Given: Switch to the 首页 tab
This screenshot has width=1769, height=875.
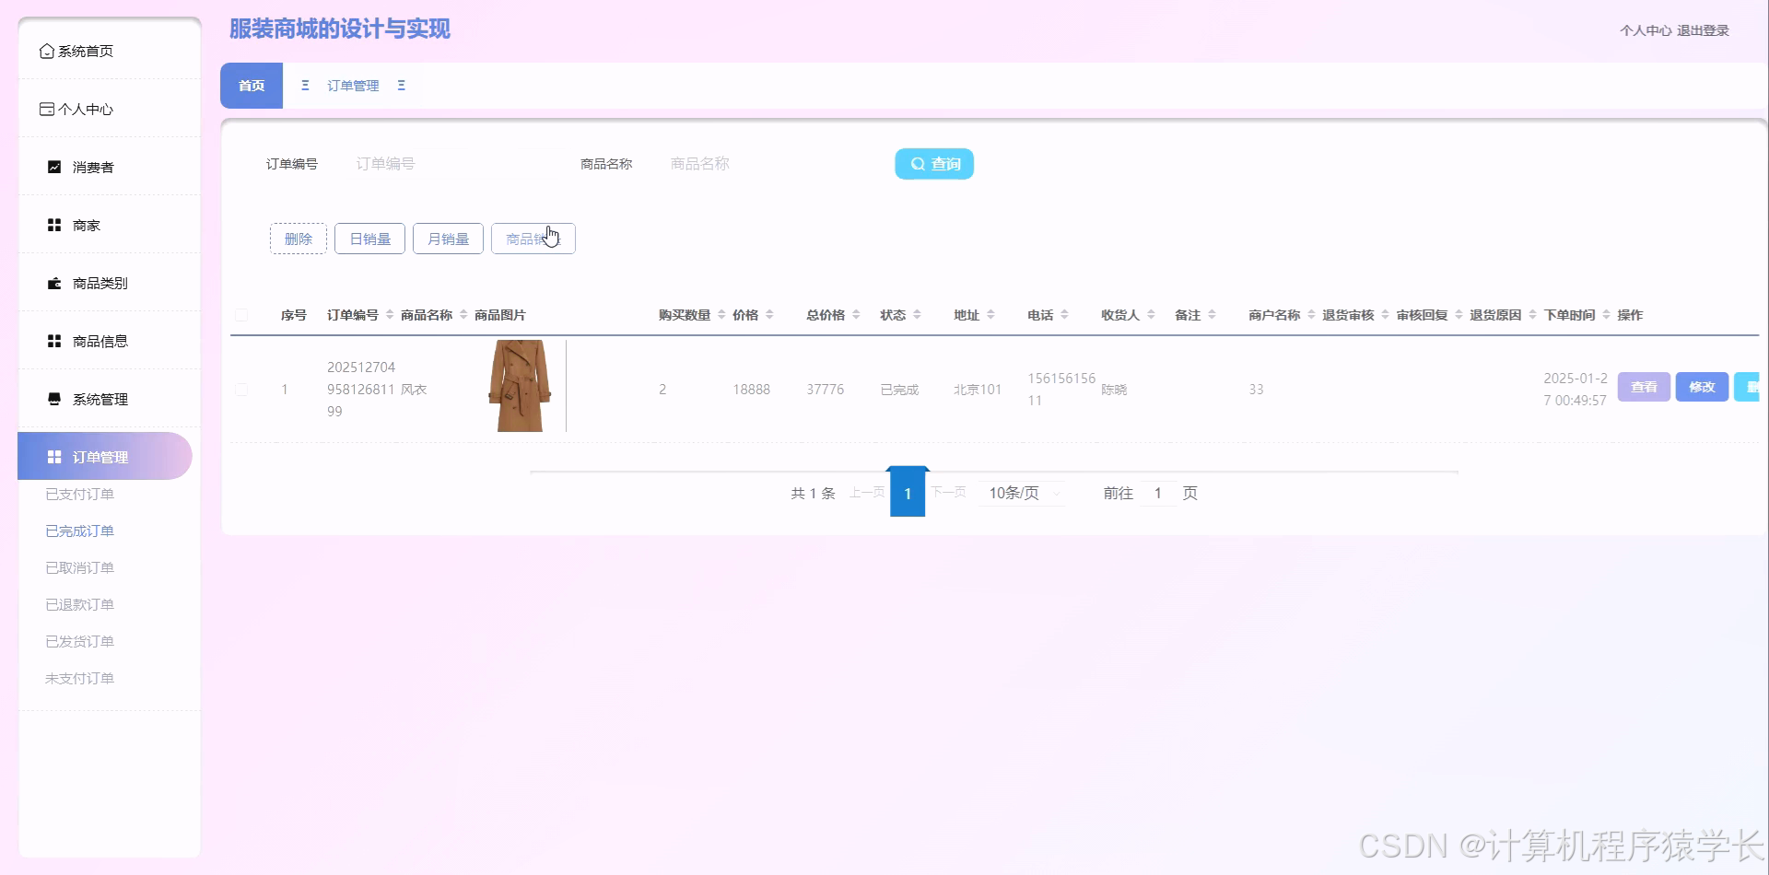Looking at the screenshot, I should coord(252,86).
